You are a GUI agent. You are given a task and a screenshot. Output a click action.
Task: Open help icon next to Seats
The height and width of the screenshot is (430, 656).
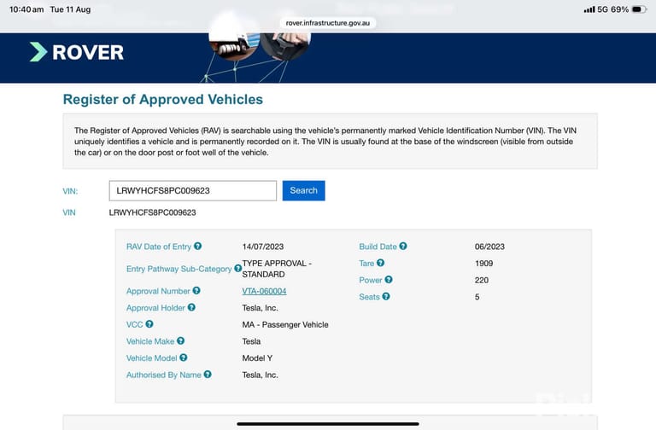click(386, 296)
